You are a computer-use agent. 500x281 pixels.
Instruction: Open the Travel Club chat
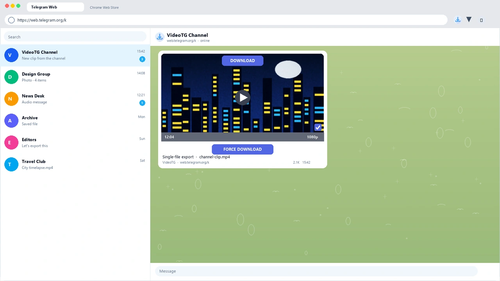75,164
